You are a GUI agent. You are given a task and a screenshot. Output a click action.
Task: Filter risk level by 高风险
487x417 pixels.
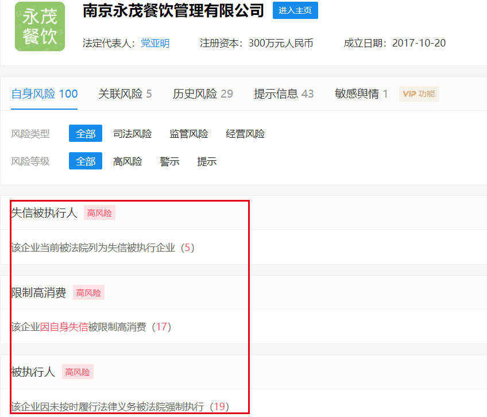point(127,161)
